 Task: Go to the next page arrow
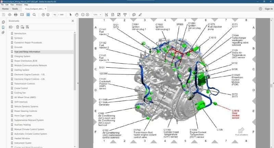coord(49,15)
